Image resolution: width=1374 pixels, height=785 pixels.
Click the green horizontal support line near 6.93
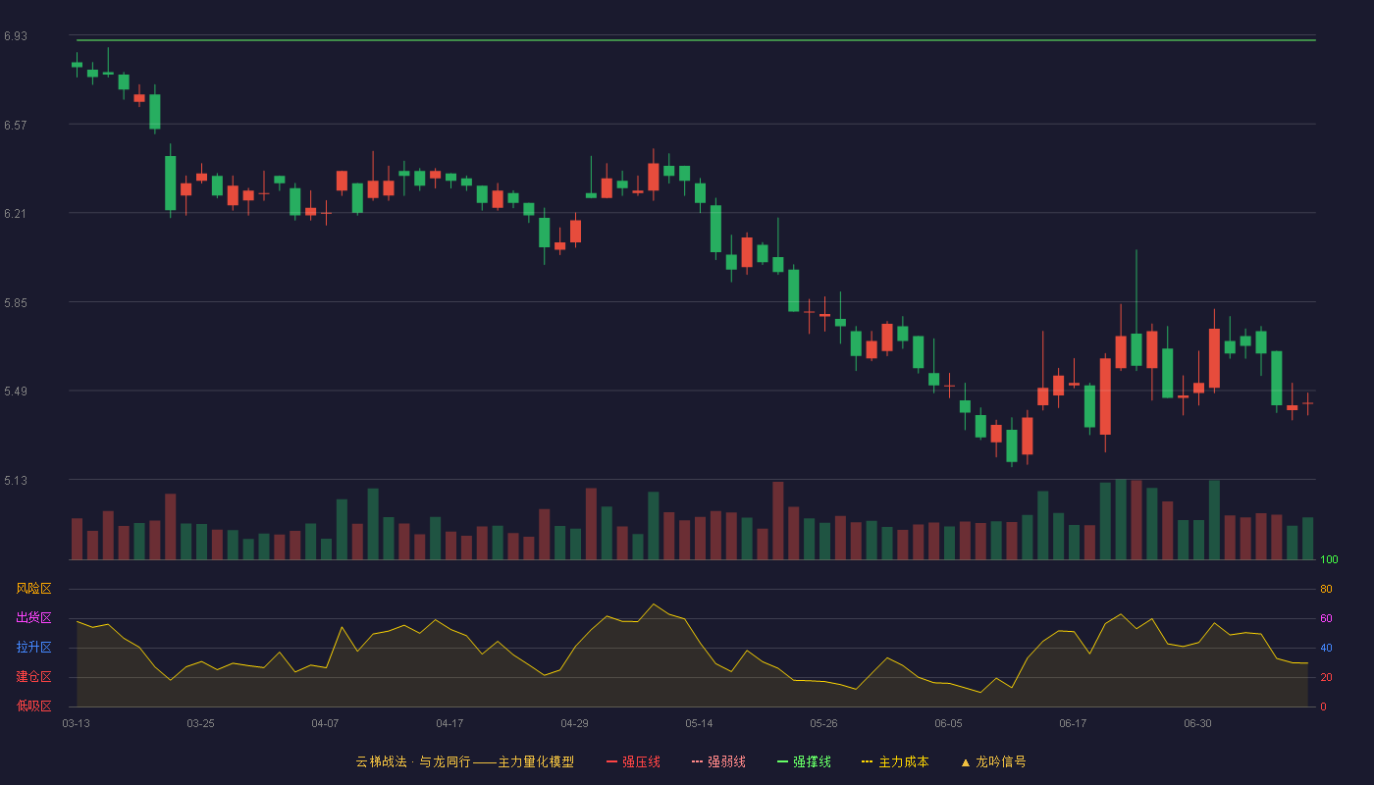tap(696, 40)
